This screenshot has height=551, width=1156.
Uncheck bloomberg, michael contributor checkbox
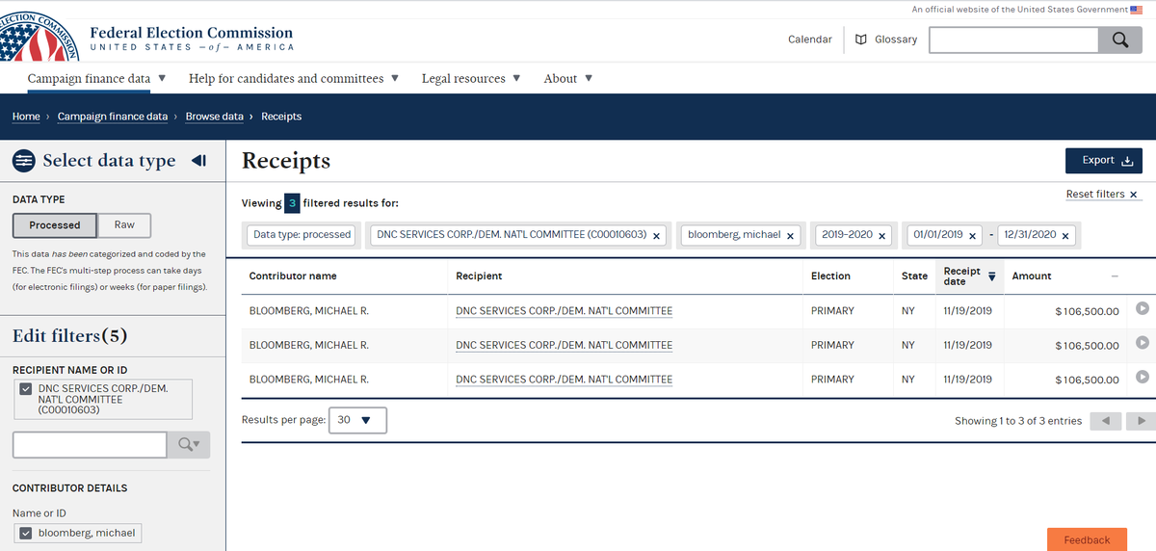click(26, 534)
